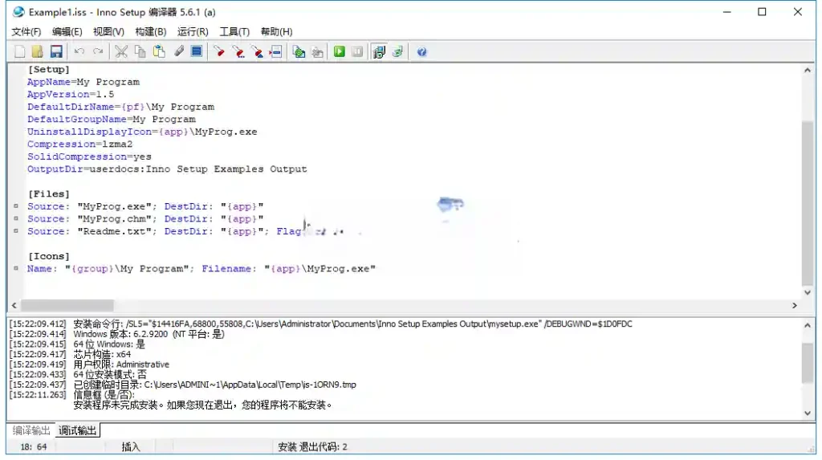
Task: Open help via blue question mark icon
Action: pyautogui.click(x=421, y=51)
